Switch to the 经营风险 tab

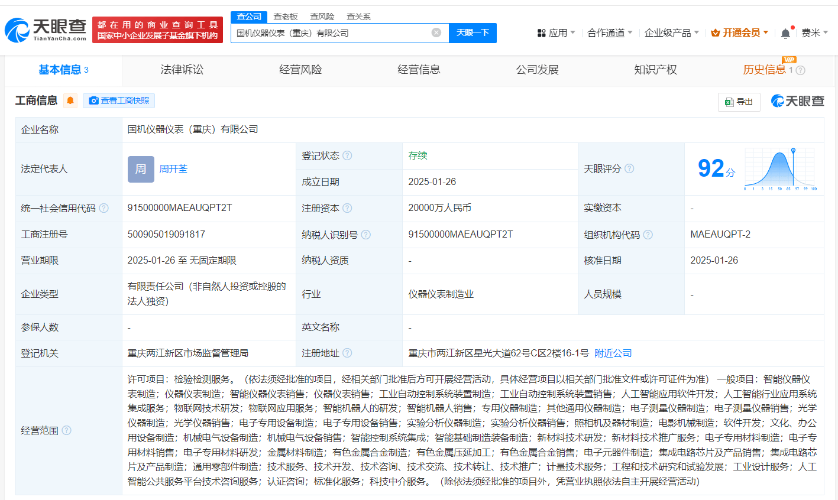pyautogui.click(x=300, y=70)
